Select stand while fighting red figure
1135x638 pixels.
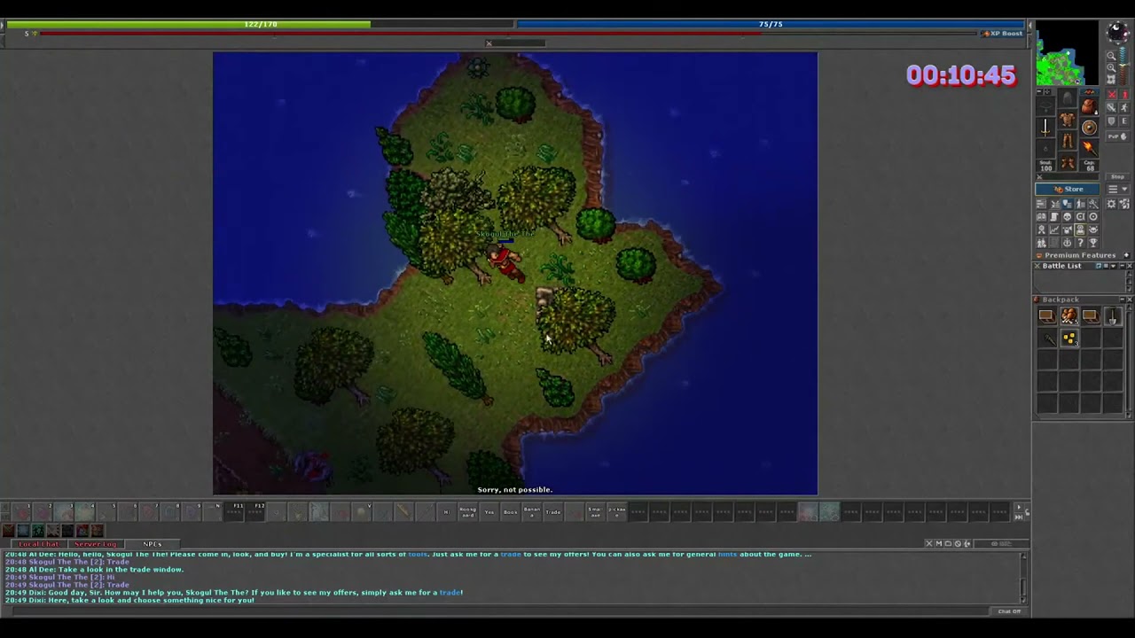(1125, 95)
